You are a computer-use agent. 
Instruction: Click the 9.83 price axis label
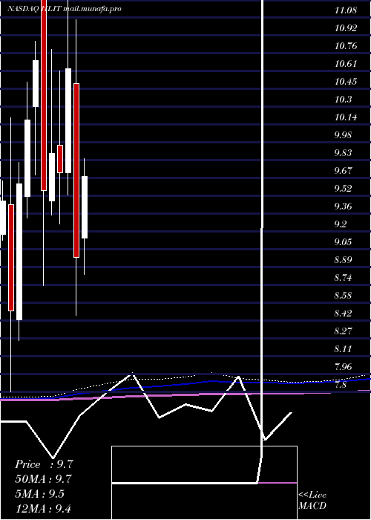pos(344,153)
